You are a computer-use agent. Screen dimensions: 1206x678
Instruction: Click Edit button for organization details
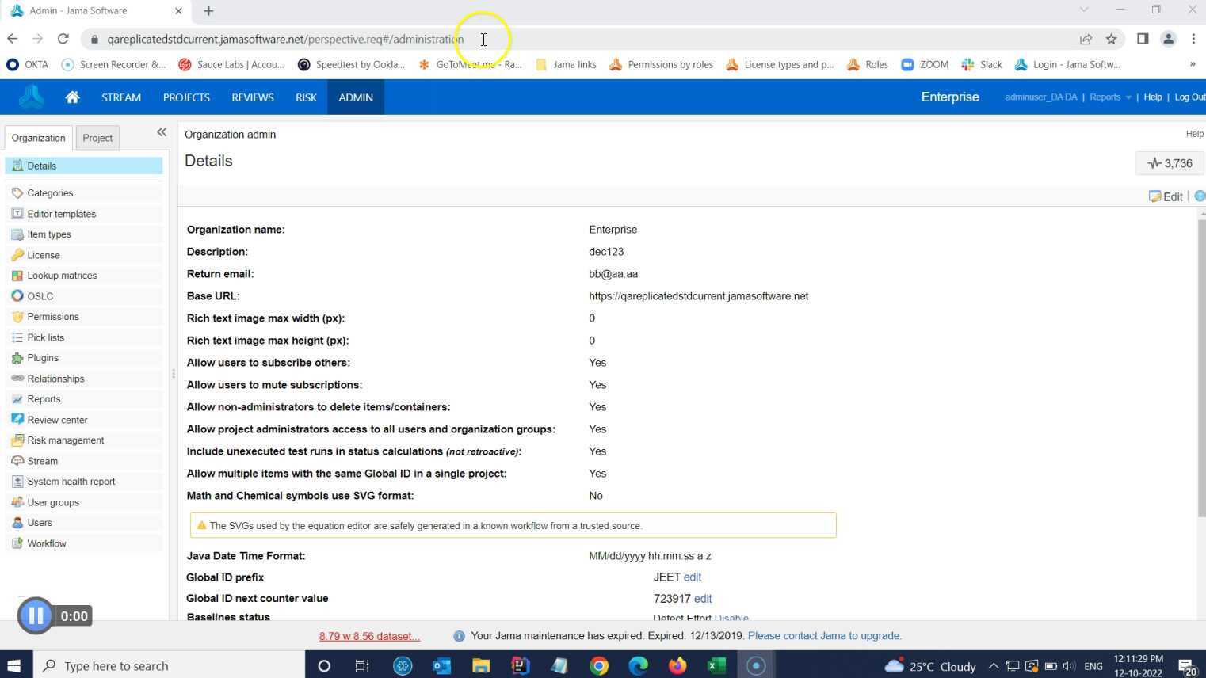1166,196
